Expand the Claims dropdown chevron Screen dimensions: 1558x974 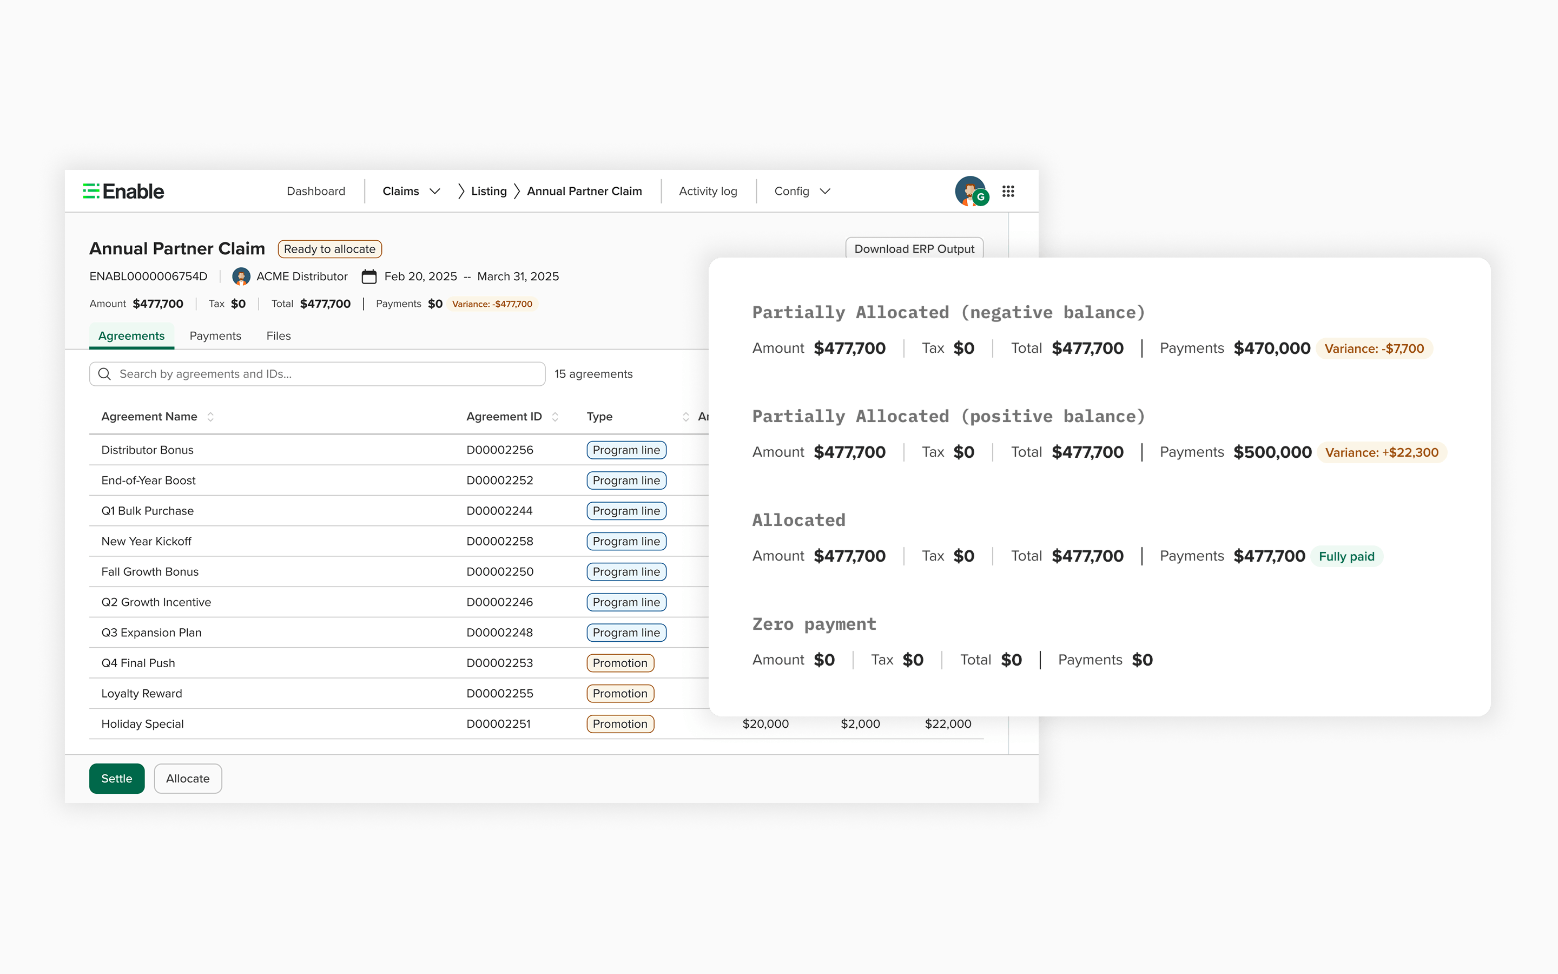[x=435, y=192]
